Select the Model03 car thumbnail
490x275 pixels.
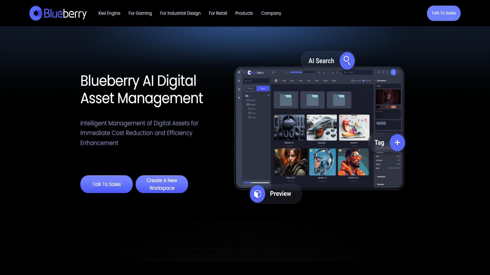322,128
